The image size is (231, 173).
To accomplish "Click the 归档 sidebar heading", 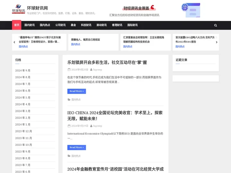I will pyautogui.click(x=18, y=60).
